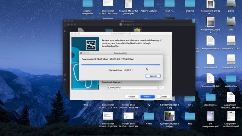Click the blue download progress bar
The height and width of the screenshot is (136, 242).
tap(121, 65)
